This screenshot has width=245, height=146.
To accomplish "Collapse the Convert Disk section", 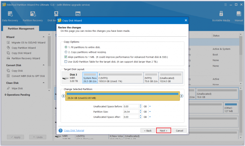I will (43, 65).
